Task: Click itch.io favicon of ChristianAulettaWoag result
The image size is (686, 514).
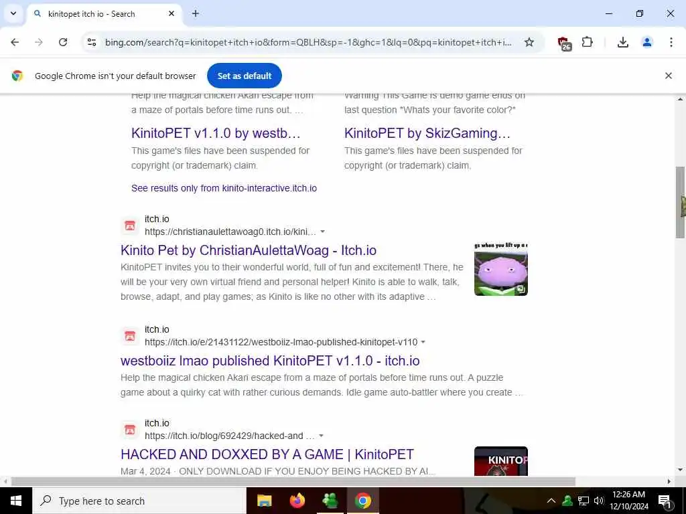Action: point(130,226)
